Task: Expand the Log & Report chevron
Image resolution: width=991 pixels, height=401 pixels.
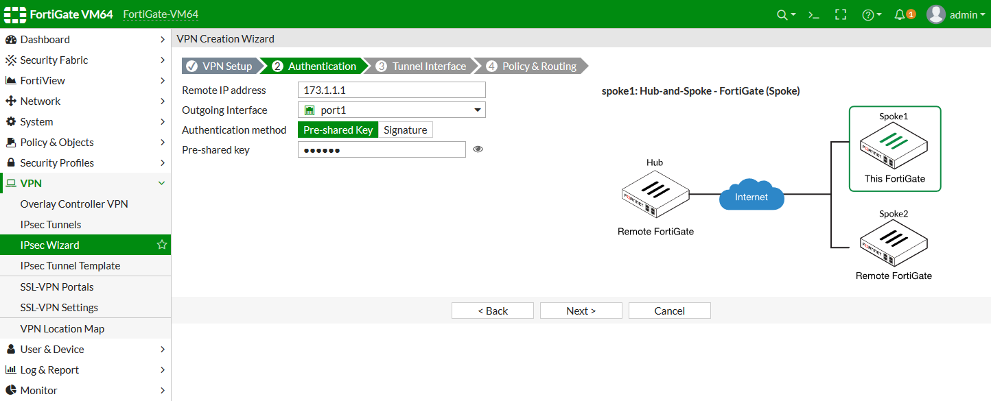Action: tap(162, 370)
